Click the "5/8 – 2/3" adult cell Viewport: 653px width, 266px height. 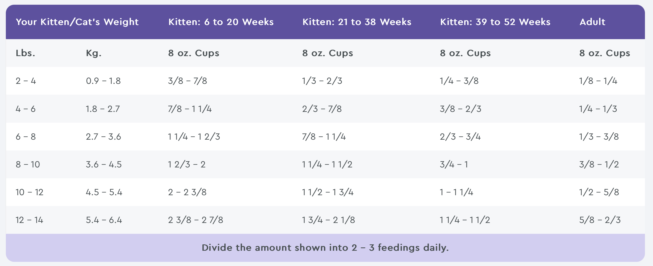tap(600, 220)
